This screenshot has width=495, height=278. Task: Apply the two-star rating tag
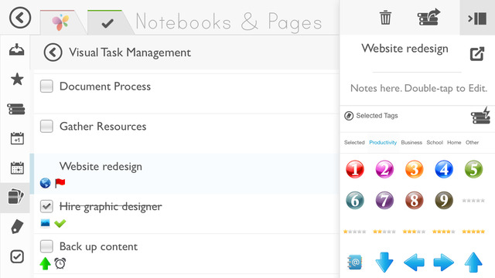pos(384,232)
